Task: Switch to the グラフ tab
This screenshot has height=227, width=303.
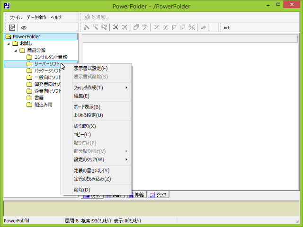Action: [x=159, y=195]
